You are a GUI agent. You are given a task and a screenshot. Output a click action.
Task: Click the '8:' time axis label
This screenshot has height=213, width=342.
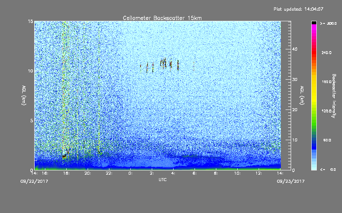[x=216, y=173]
